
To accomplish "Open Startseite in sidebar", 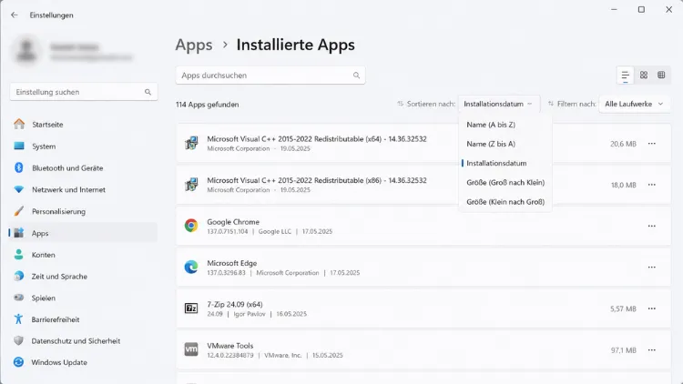I will pos(83,125).
